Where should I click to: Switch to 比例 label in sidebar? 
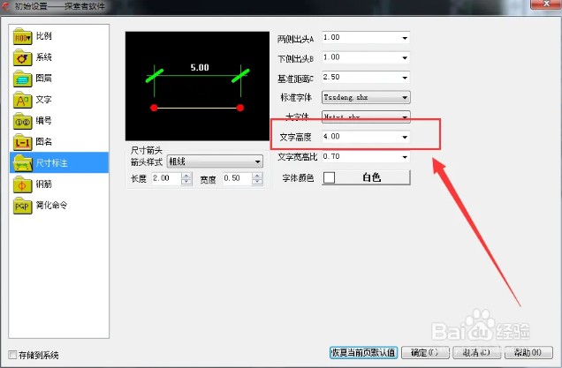click(43, 36)
